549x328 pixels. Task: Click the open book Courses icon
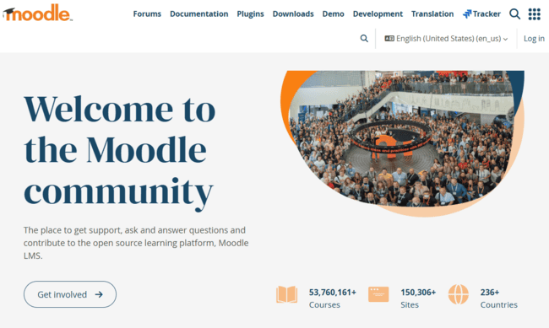tap(287, 294)
